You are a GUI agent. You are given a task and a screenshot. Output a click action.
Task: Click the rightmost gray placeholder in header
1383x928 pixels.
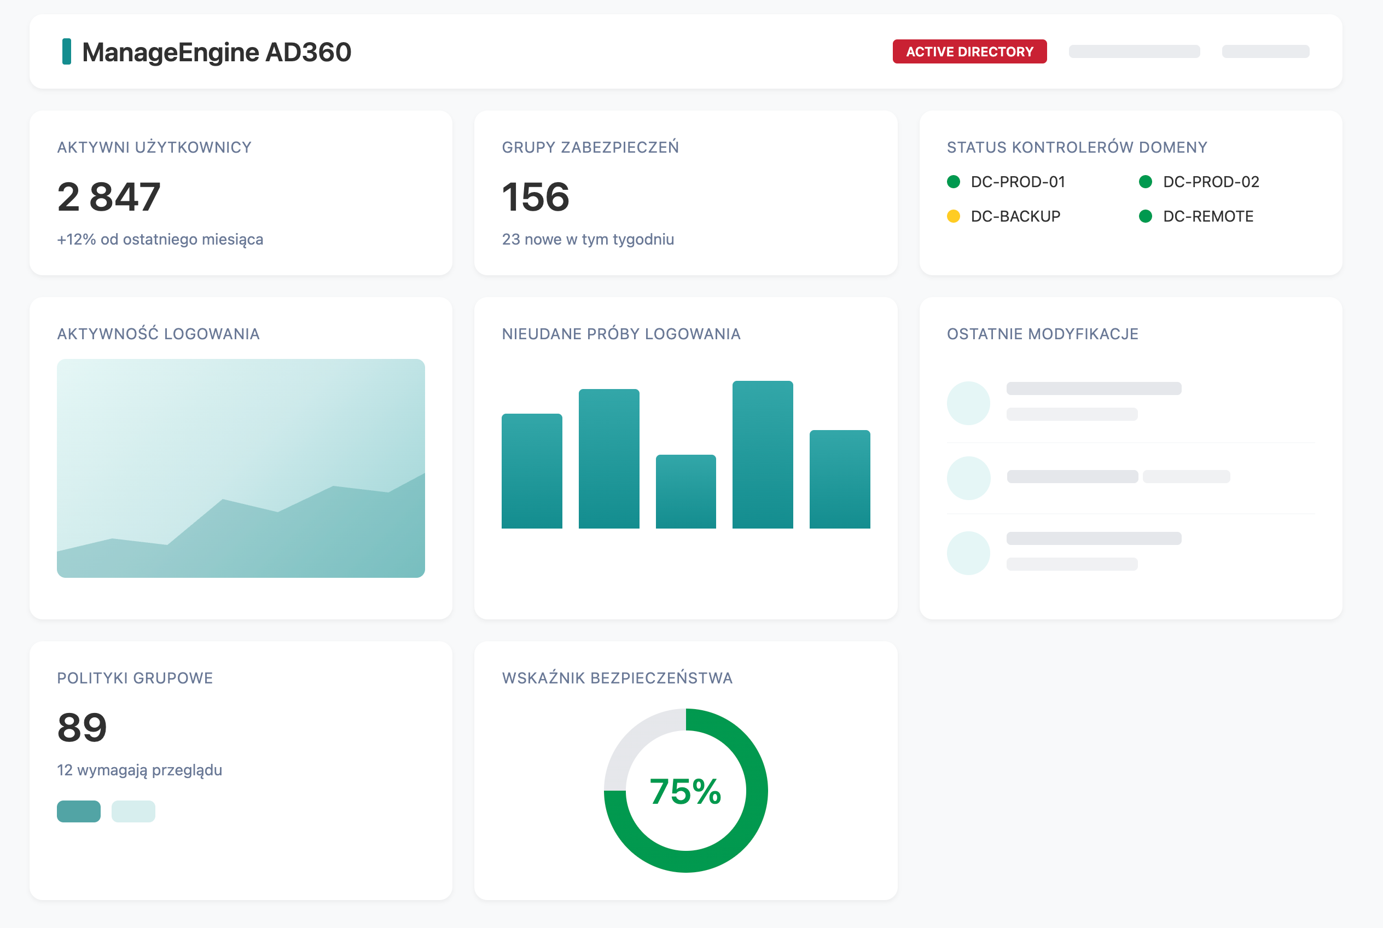pyautogui.click(x=1265, y=51)
